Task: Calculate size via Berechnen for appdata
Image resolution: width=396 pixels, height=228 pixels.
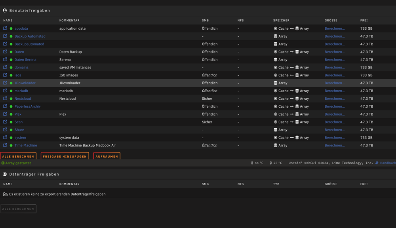Action: click(x=335, y=28)
